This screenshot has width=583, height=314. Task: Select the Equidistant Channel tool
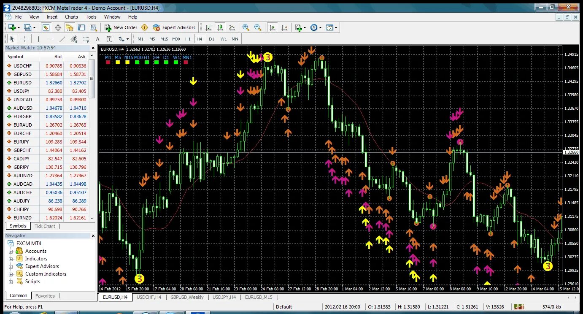click(x=74, y=39)
